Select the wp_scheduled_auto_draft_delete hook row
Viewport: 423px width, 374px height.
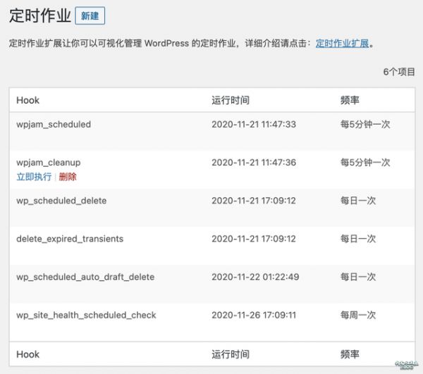pos(85,277)
